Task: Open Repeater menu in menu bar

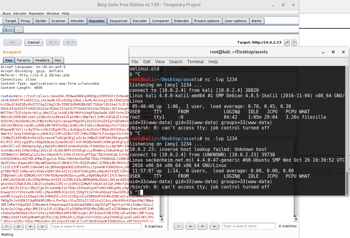Action: 36,14
